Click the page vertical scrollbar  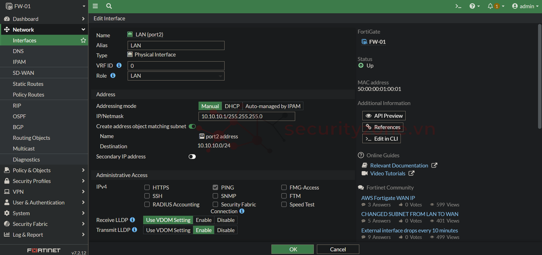pos(539,76)
